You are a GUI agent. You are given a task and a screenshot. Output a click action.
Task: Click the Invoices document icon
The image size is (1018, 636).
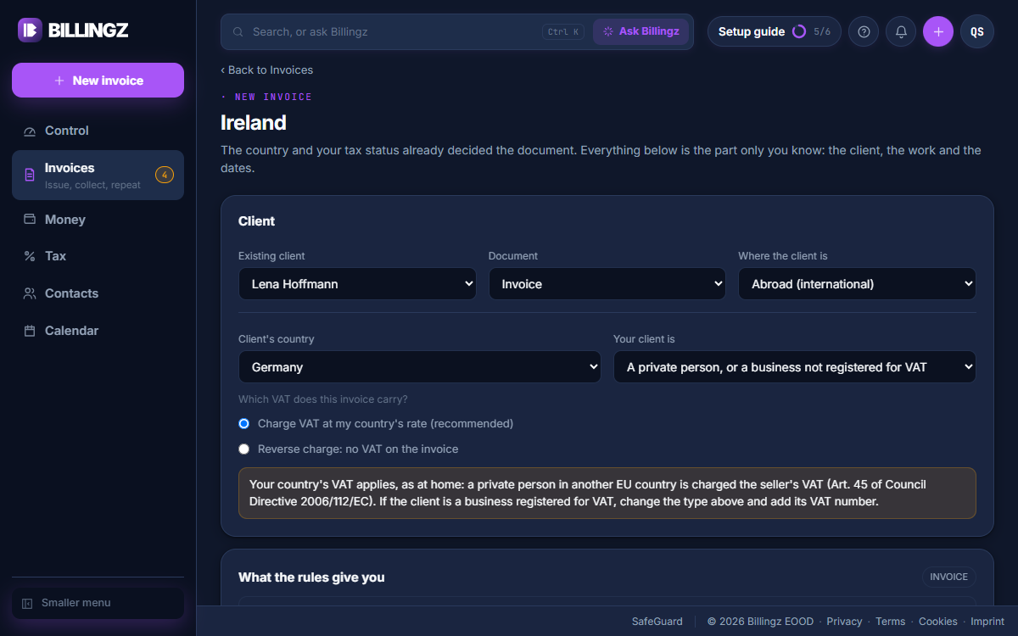[x=30, y=175]
